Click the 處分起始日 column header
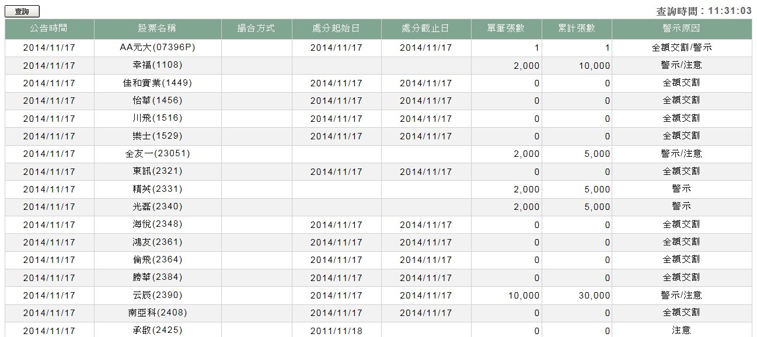 click(336, 29)
